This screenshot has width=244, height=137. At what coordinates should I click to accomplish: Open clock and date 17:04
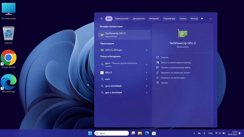[233, 133]
